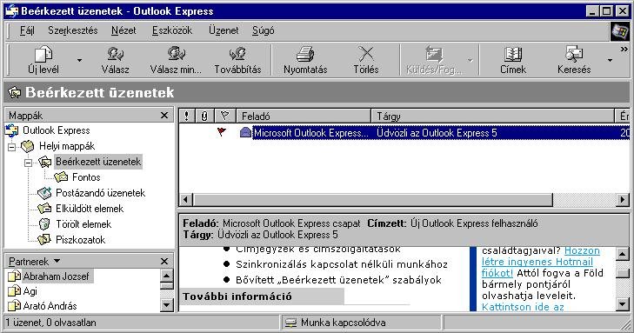Toggle the red flag on the message

tap(222, 132)
